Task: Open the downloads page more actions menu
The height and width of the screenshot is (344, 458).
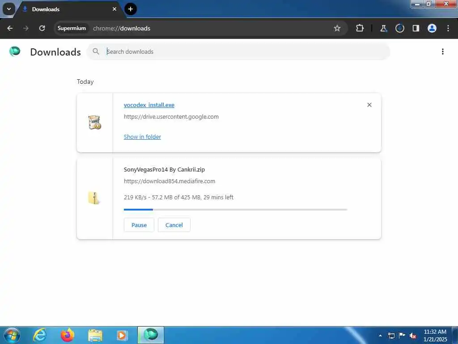Action: point(443,52)
